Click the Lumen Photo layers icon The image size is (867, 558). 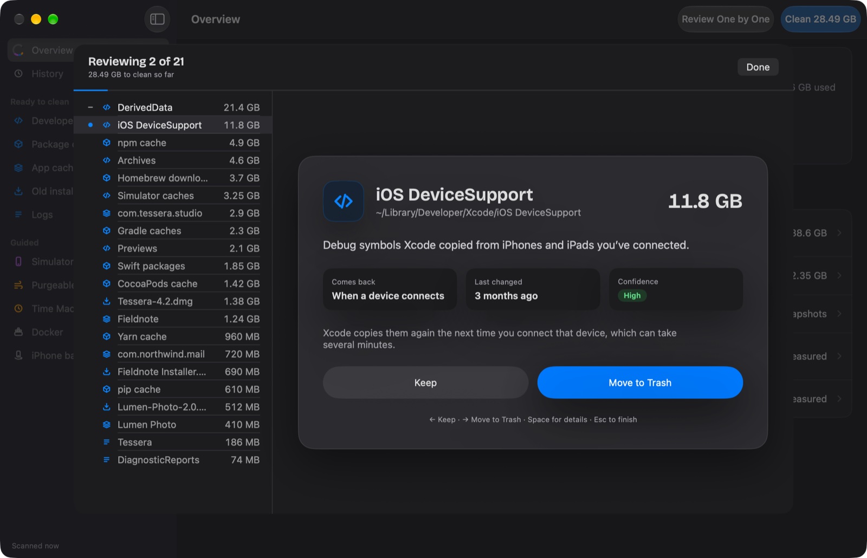(x=107, y=424)
